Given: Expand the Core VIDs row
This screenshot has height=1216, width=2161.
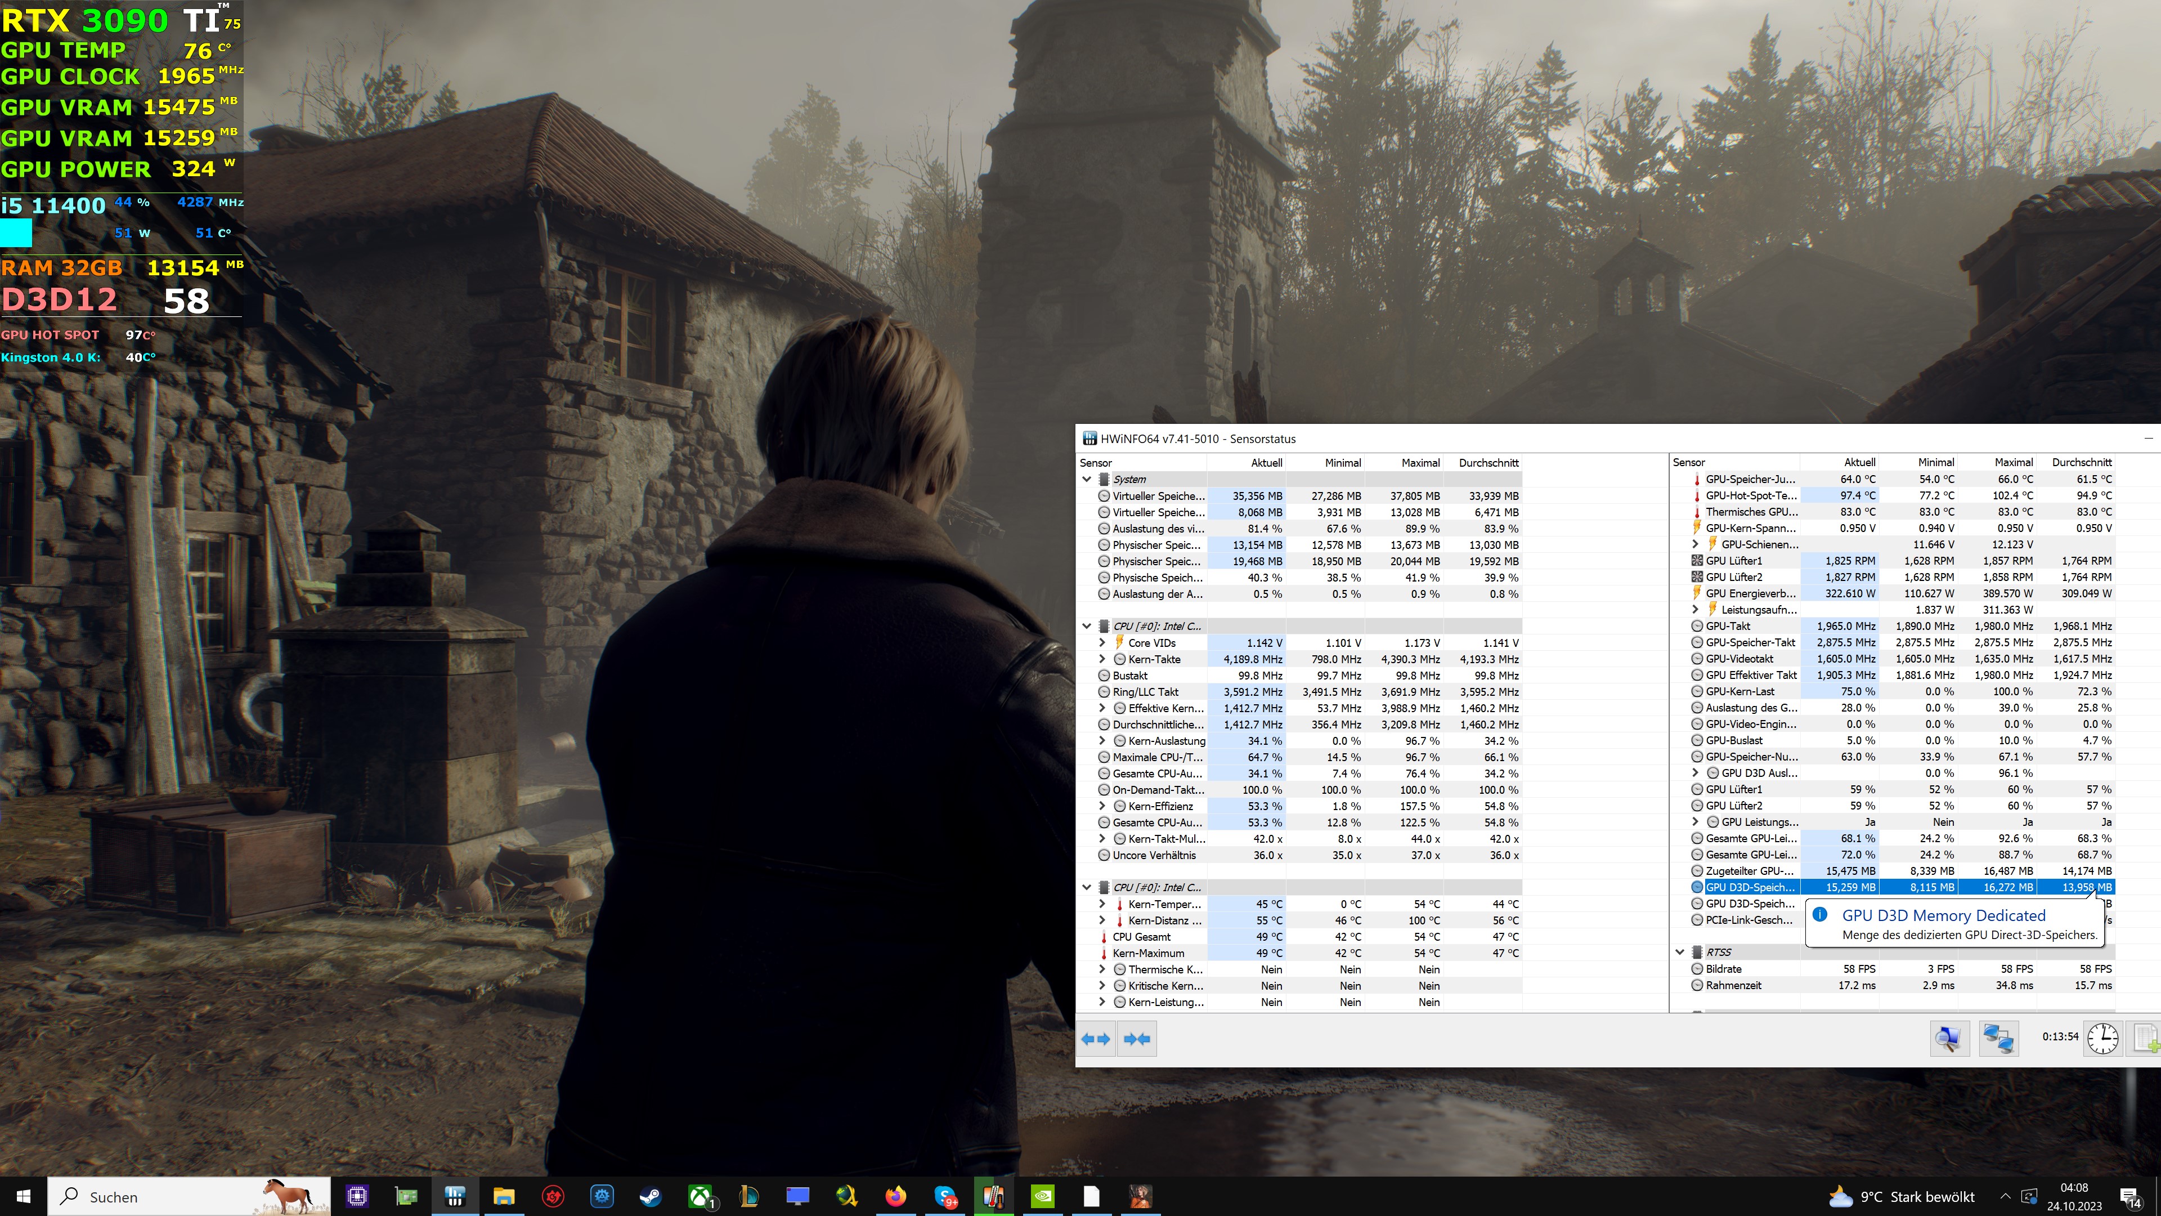Looking at the screenshot, I should tap(1102, 643).
